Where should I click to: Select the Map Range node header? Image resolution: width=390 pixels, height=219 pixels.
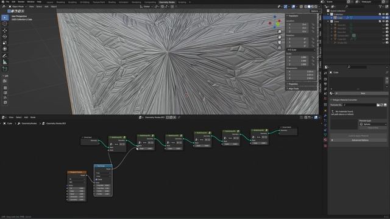point(103,166)
